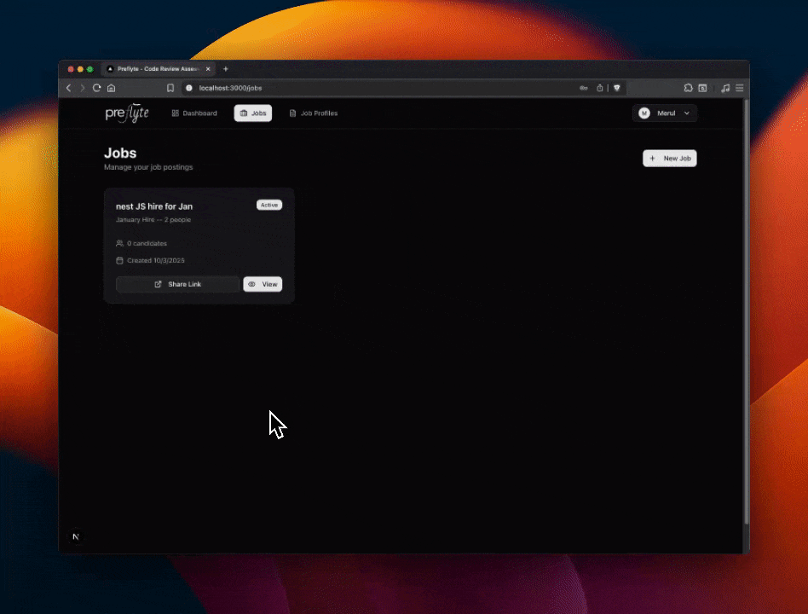Click Share Link on job card
This screenshot has height=614, width=808.
[x=177, y=284]
